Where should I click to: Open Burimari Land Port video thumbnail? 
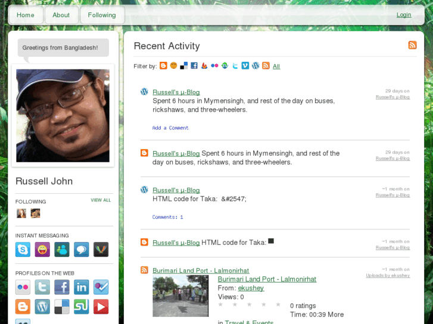coord(180,295)
